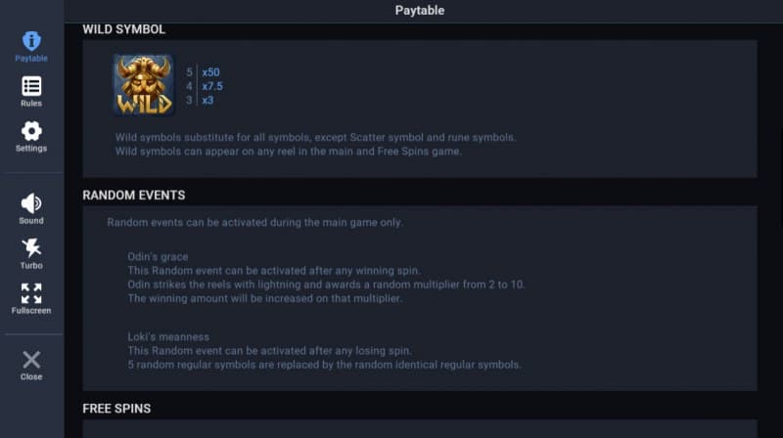Open the Settings gear
Screen dimensions: 783x438
pyautogui.click(x=31, y=136)
